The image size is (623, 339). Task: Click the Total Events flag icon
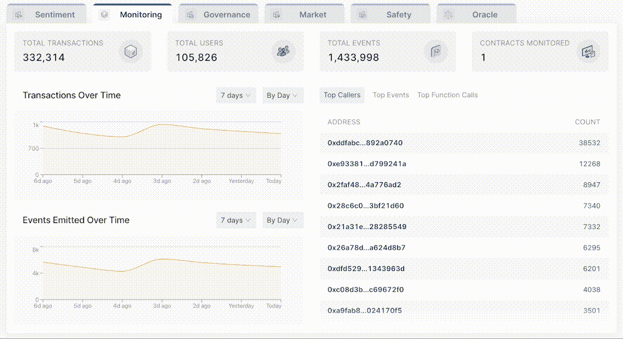[436, 51]
